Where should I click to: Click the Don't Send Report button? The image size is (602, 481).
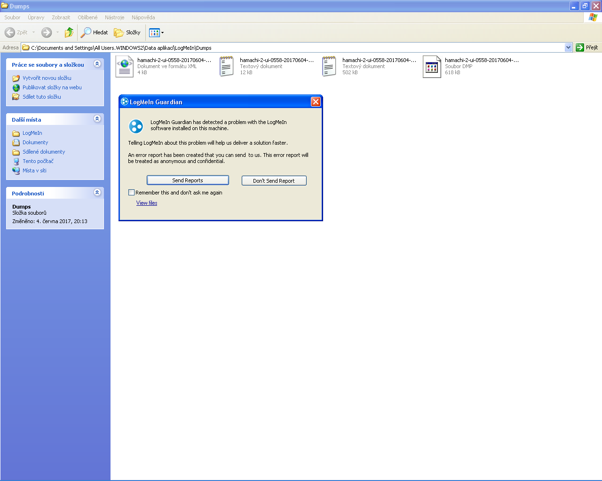click(x=274, y=181)
